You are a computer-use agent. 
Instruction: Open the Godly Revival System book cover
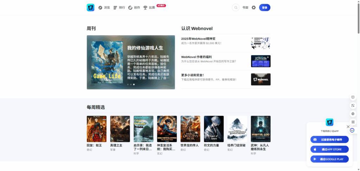point(167,129)
